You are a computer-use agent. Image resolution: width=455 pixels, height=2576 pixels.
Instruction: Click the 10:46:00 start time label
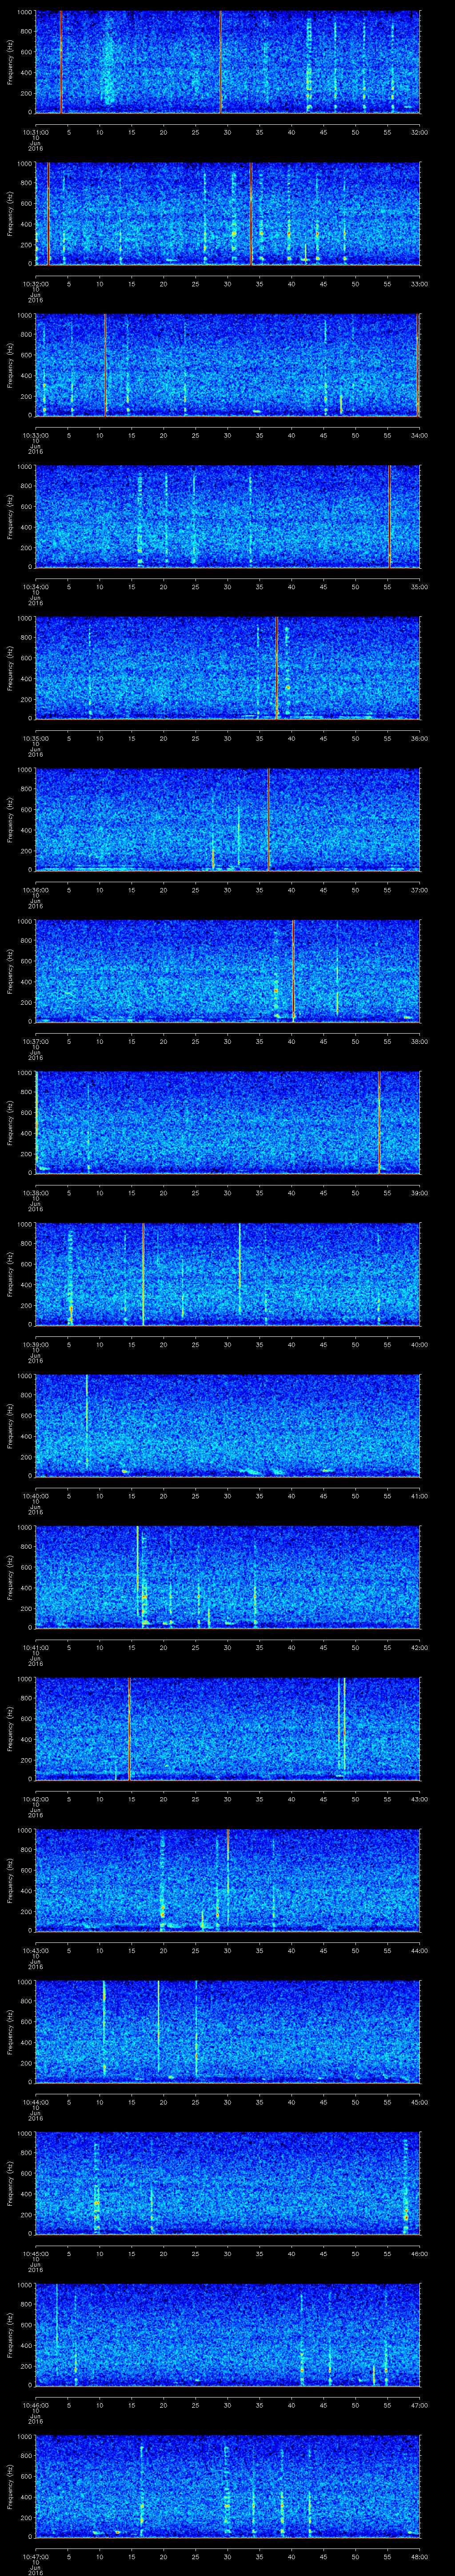pos(35,2404)
